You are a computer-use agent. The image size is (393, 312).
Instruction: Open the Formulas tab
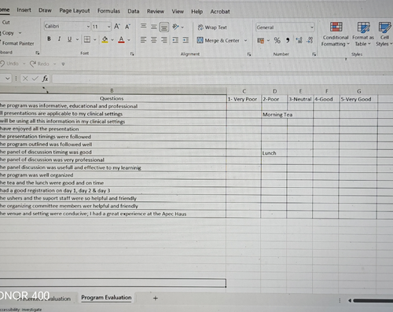(108, 11)
